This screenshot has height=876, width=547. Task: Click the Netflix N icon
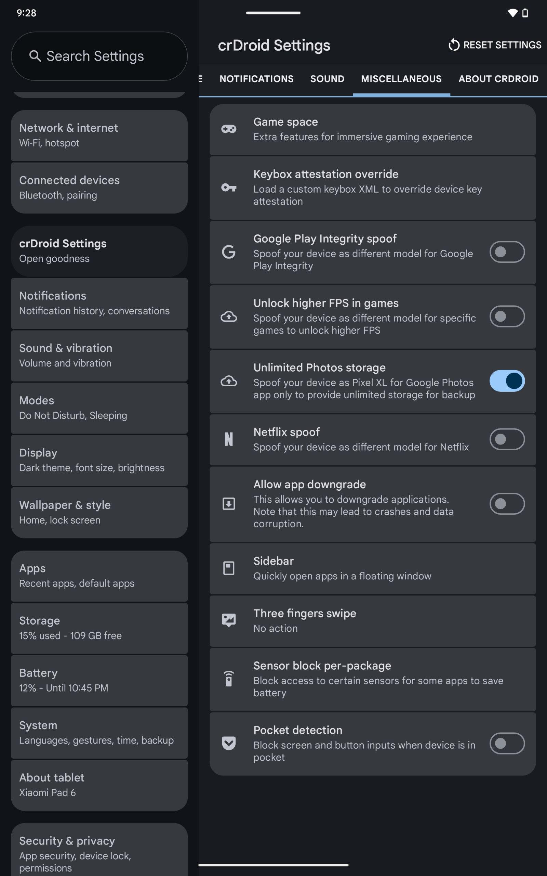pyautogui.click(x=229, y=439)
